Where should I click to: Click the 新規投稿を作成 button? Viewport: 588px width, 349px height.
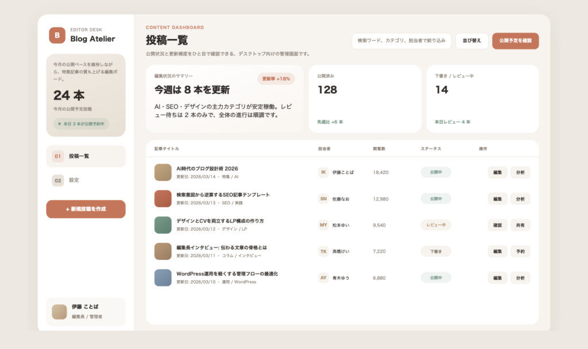click(x=86, y=209)
